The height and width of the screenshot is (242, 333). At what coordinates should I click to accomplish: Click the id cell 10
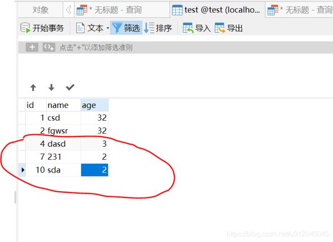click(36, 170)
